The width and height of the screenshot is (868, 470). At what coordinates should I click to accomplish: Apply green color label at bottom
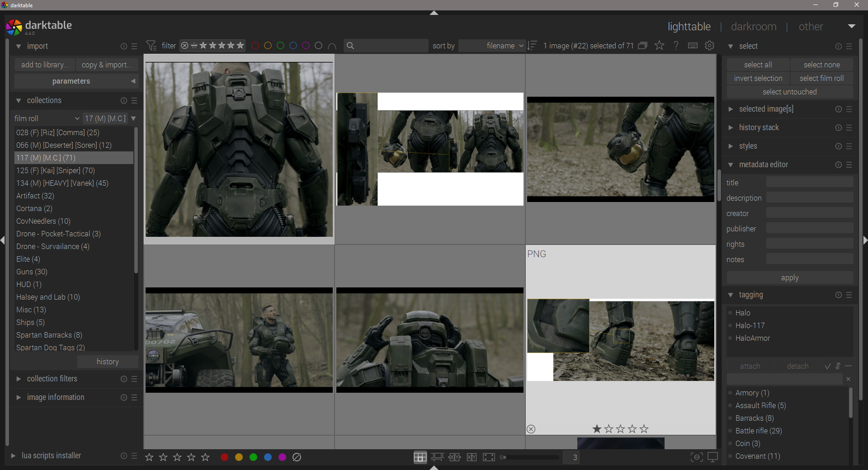(253, 457)
